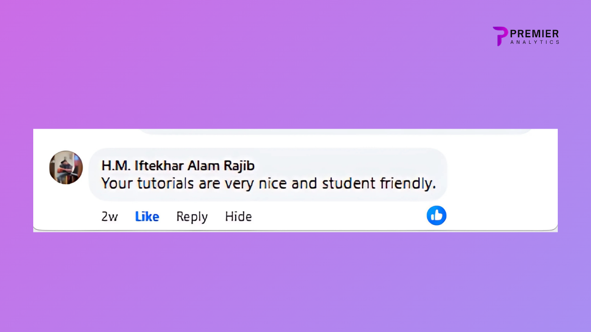Select the surname "Rajib" in the commenter name
The height and width of the screenshot is (332, 591).
coord(239,166)
